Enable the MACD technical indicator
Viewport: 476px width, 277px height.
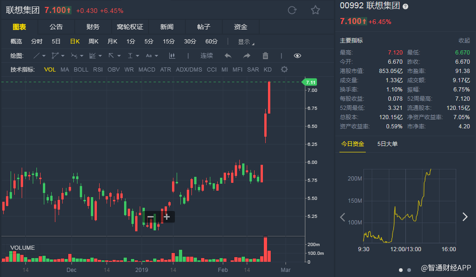click(147, 70)
